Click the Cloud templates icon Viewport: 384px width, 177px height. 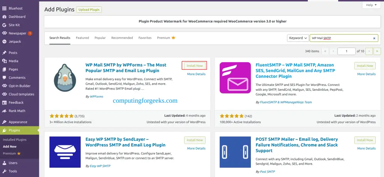coord(4,94)
